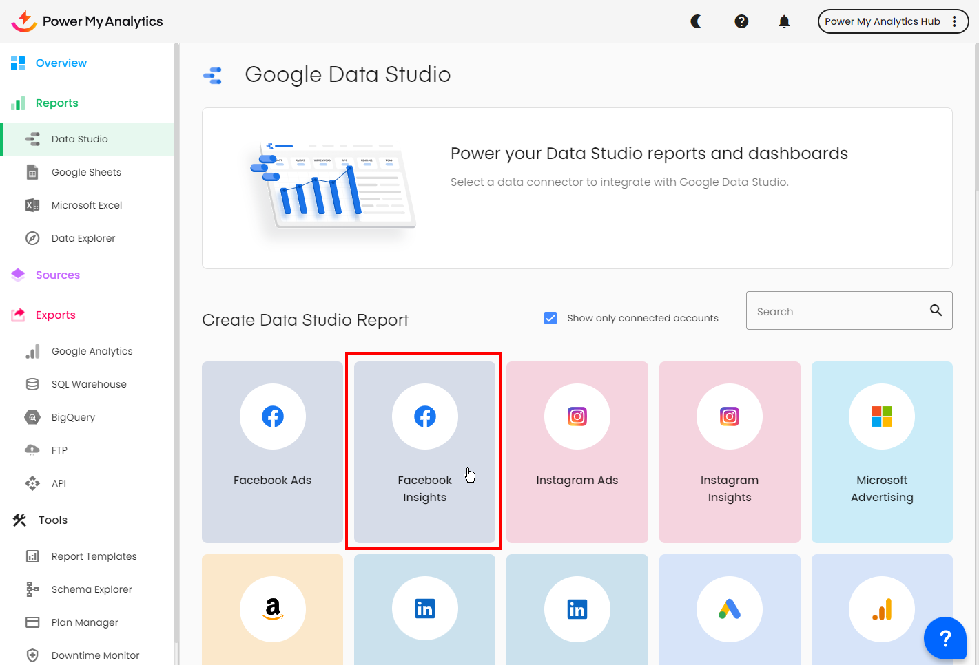Open notifications bell icon
Image resolution: width=979 pixels, height=665 pixels.
click(x=784, y=21)
